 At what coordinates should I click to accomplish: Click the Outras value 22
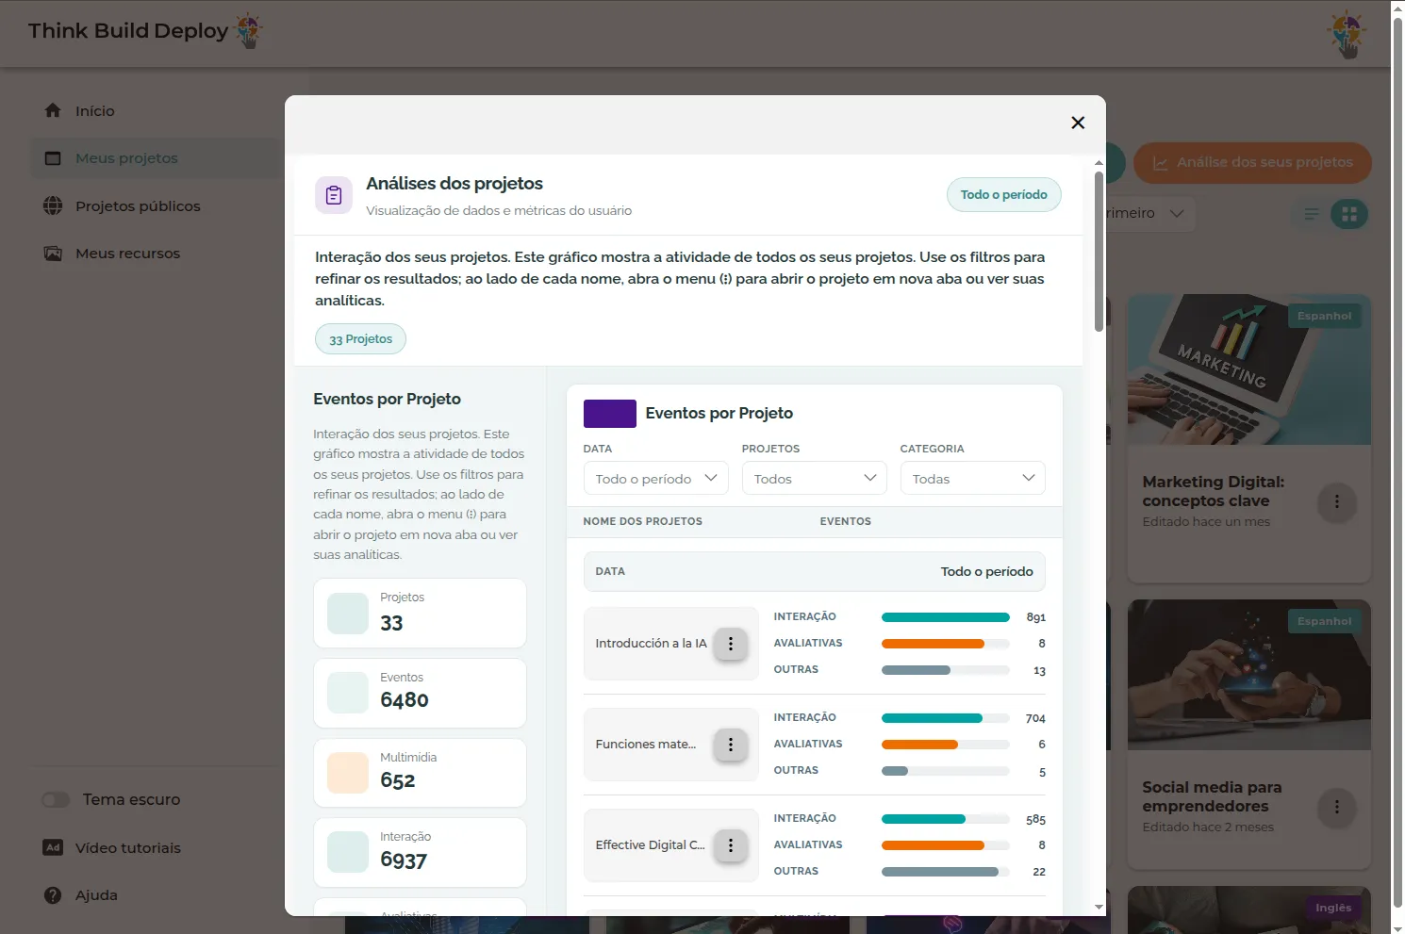pos(1039,872)
